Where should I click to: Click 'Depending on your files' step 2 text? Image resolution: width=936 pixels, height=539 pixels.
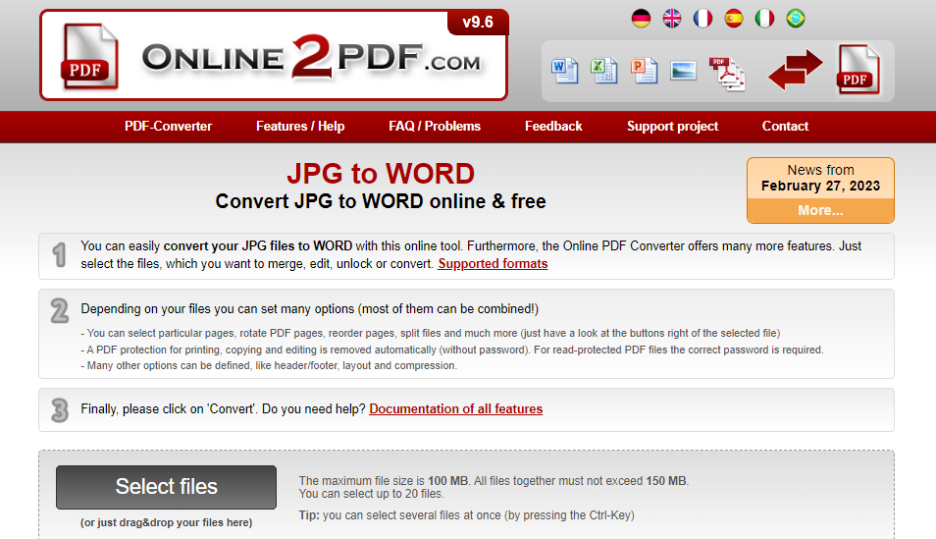tap(309, 309)
